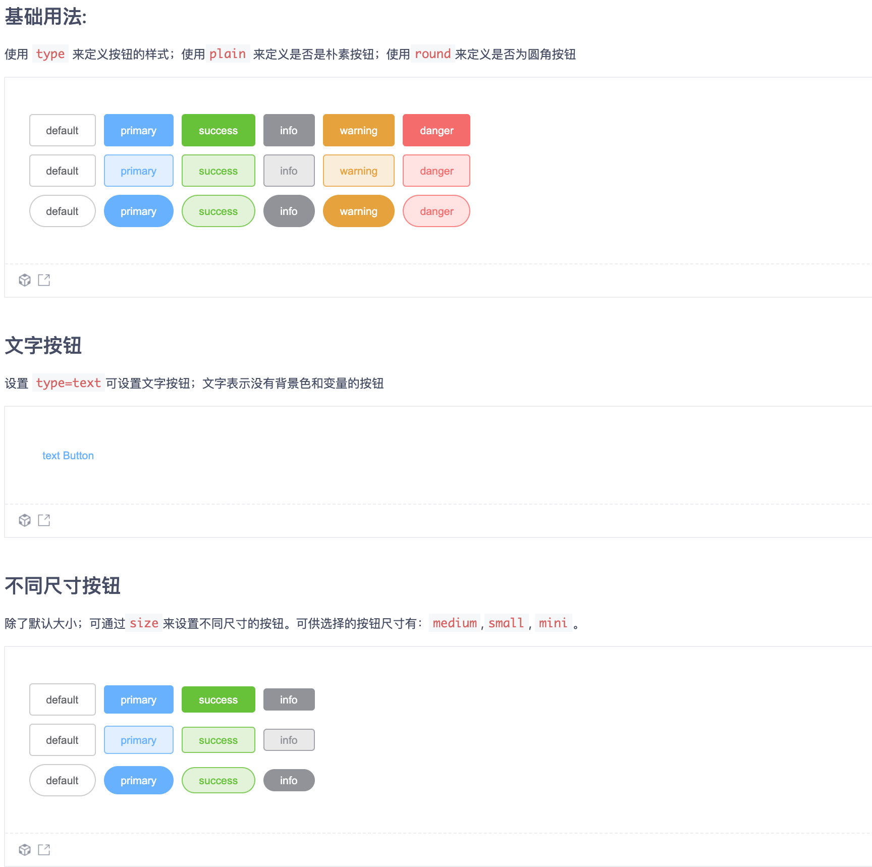Open button sizes demo in new window icon
This screenshot has width=872, height=867.
[44, 850]
